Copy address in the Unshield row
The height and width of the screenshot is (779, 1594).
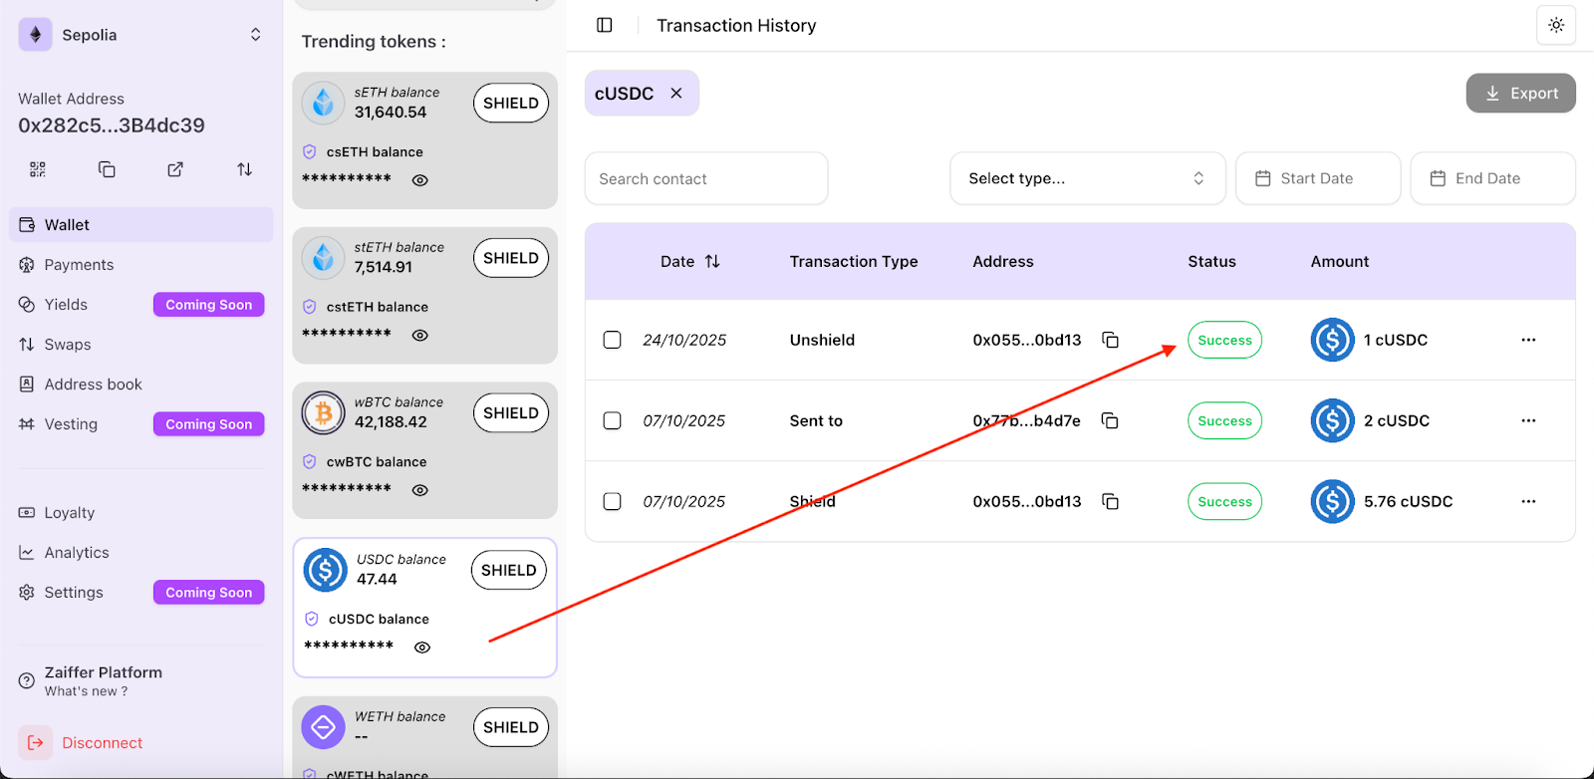click(1110, 340)
